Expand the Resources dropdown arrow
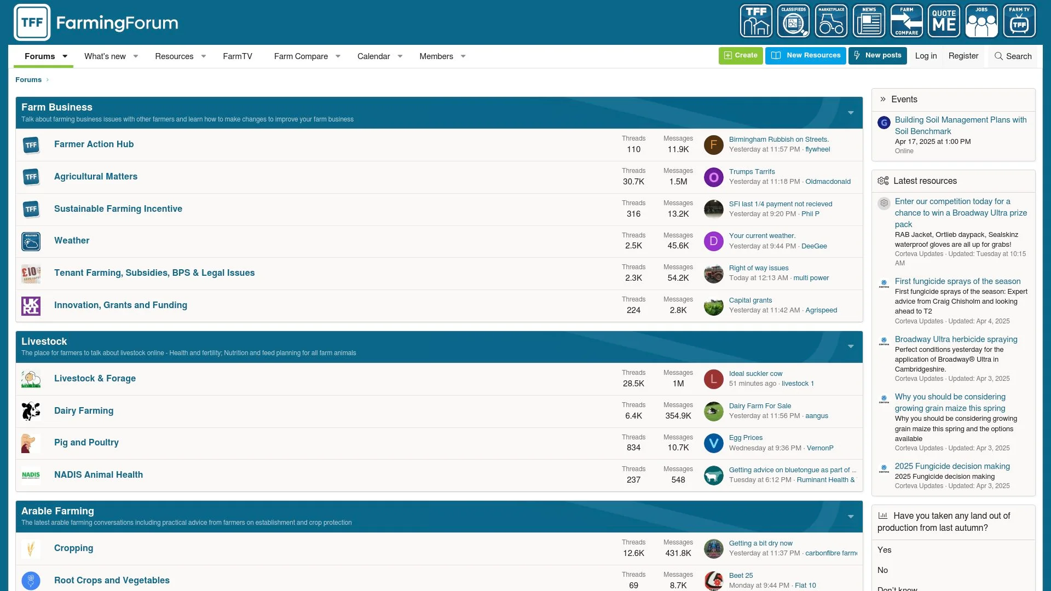Viewport: 1051px width, 591px height. [x=204, y=56]
